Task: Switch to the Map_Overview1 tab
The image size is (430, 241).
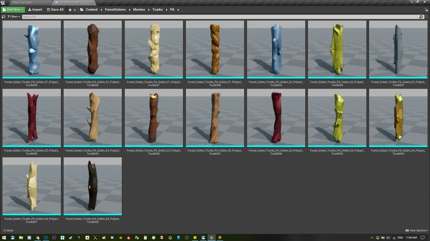Action: pos(22,3)
